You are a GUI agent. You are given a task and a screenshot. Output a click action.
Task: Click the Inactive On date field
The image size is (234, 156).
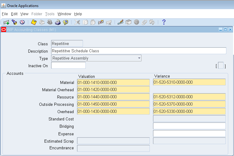[x=68, y=65]
